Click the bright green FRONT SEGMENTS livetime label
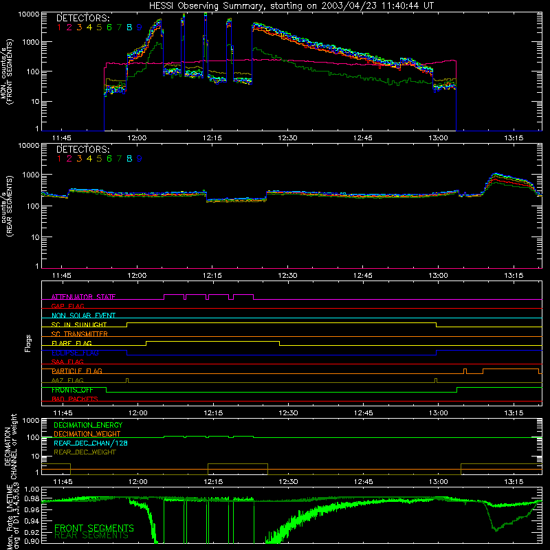 pos(94,528)
